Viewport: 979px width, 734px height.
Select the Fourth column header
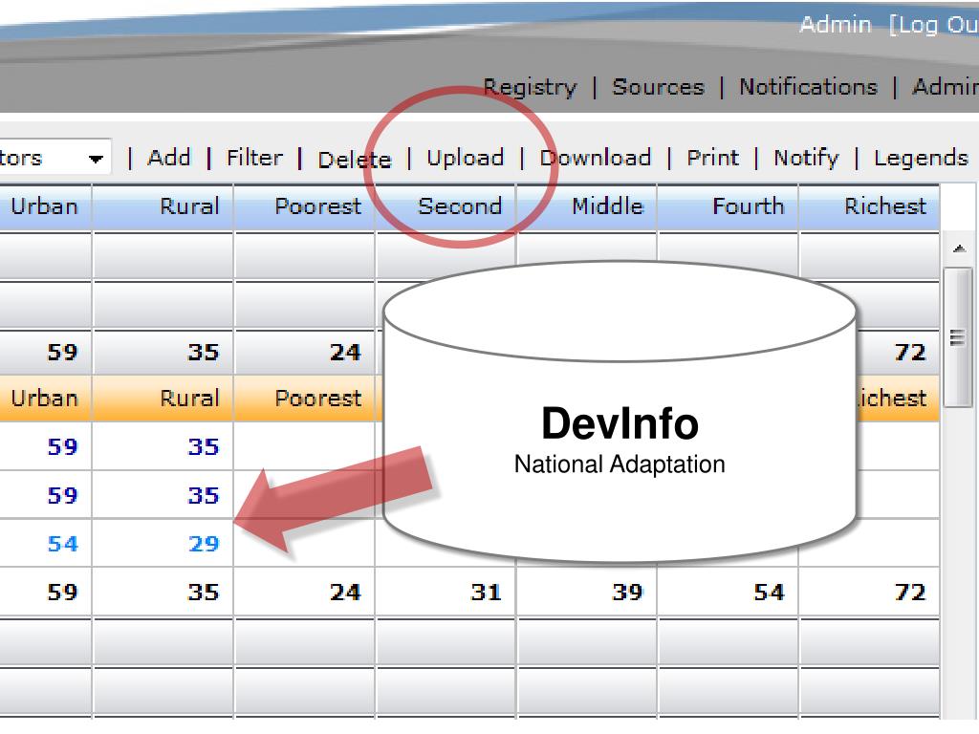tap(728, 206)
